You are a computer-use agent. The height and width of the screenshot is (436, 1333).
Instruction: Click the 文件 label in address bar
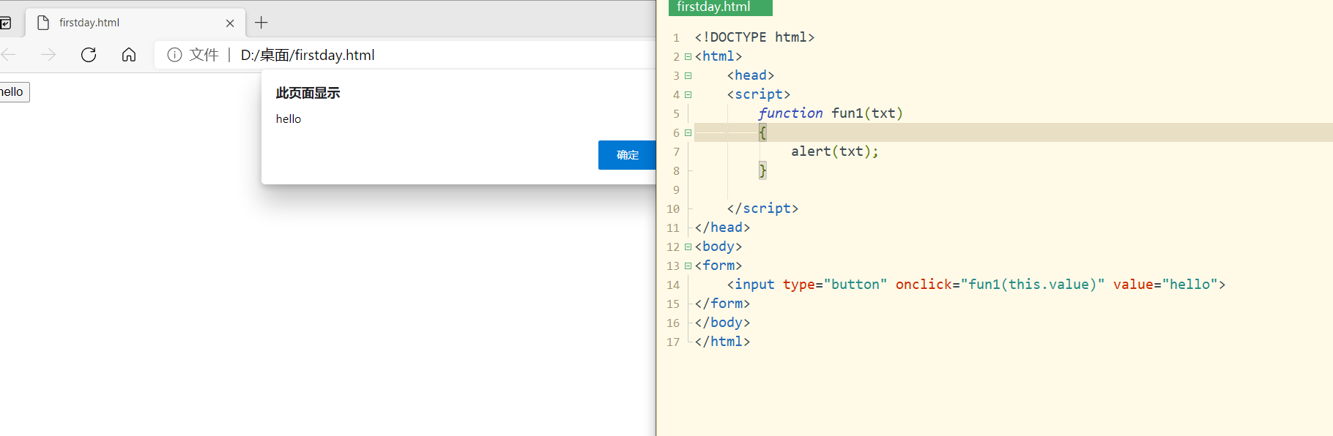pyautogui.click(x=204, y=55)
